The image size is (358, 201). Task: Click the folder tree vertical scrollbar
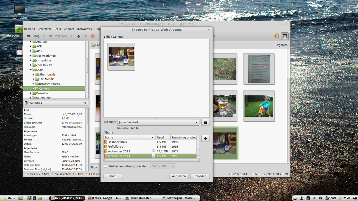[87, 65]
